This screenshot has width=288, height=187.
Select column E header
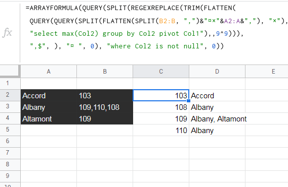point(267,72)
